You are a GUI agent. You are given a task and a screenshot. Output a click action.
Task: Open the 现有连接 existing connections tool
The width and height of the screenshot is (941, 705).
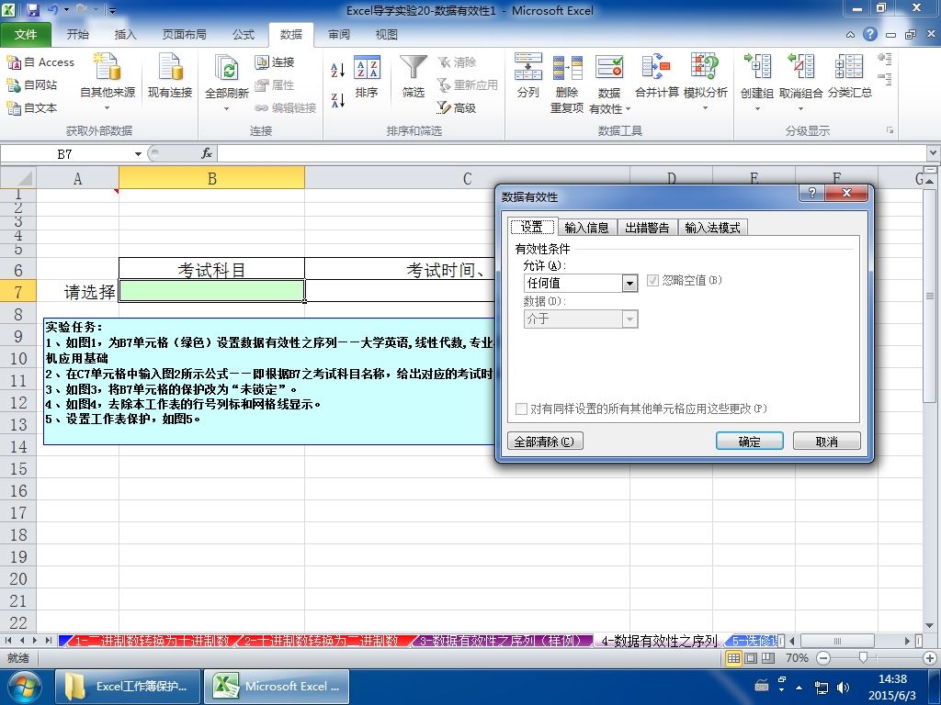coord(170,75)
